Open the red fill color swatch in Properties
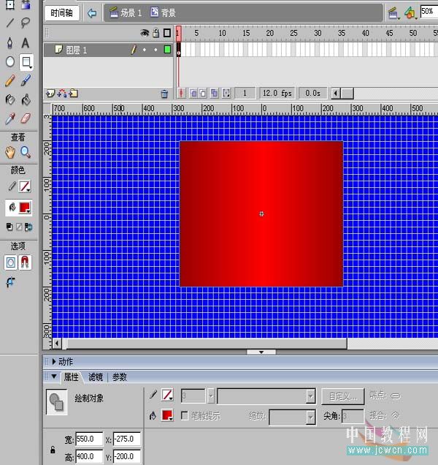438x465 pixels. [166, 415]
